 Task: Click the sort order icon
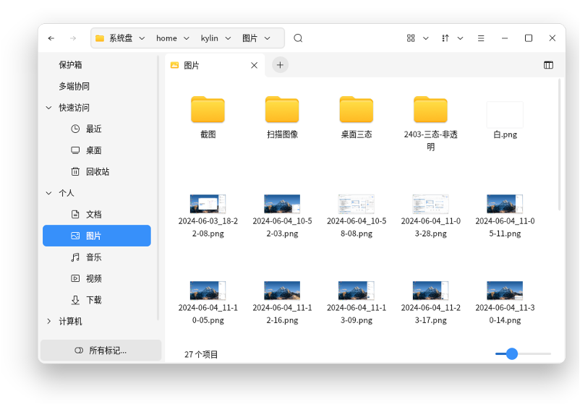point(445,38)
